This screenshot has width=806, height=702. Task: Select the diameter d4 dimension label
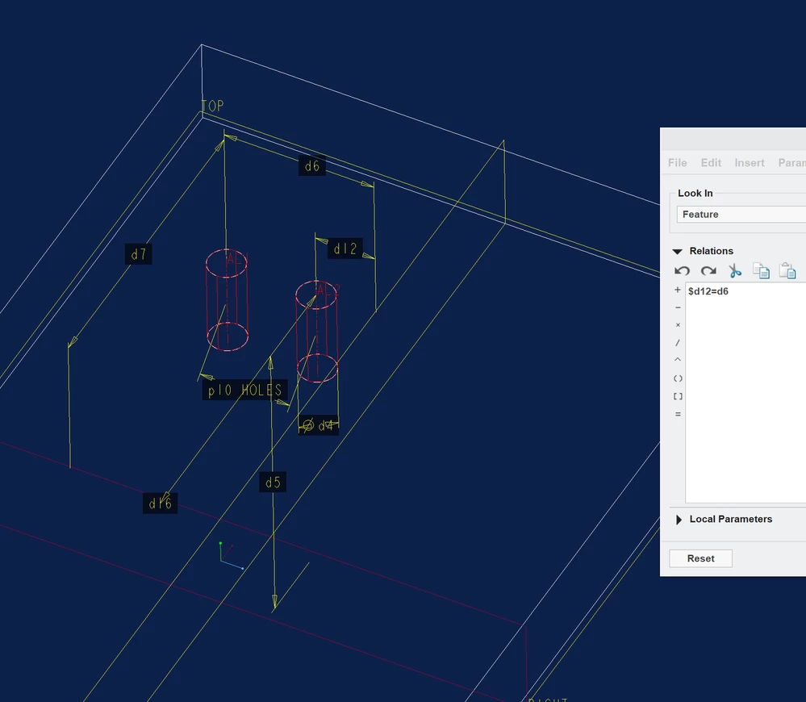click(318, 425)
